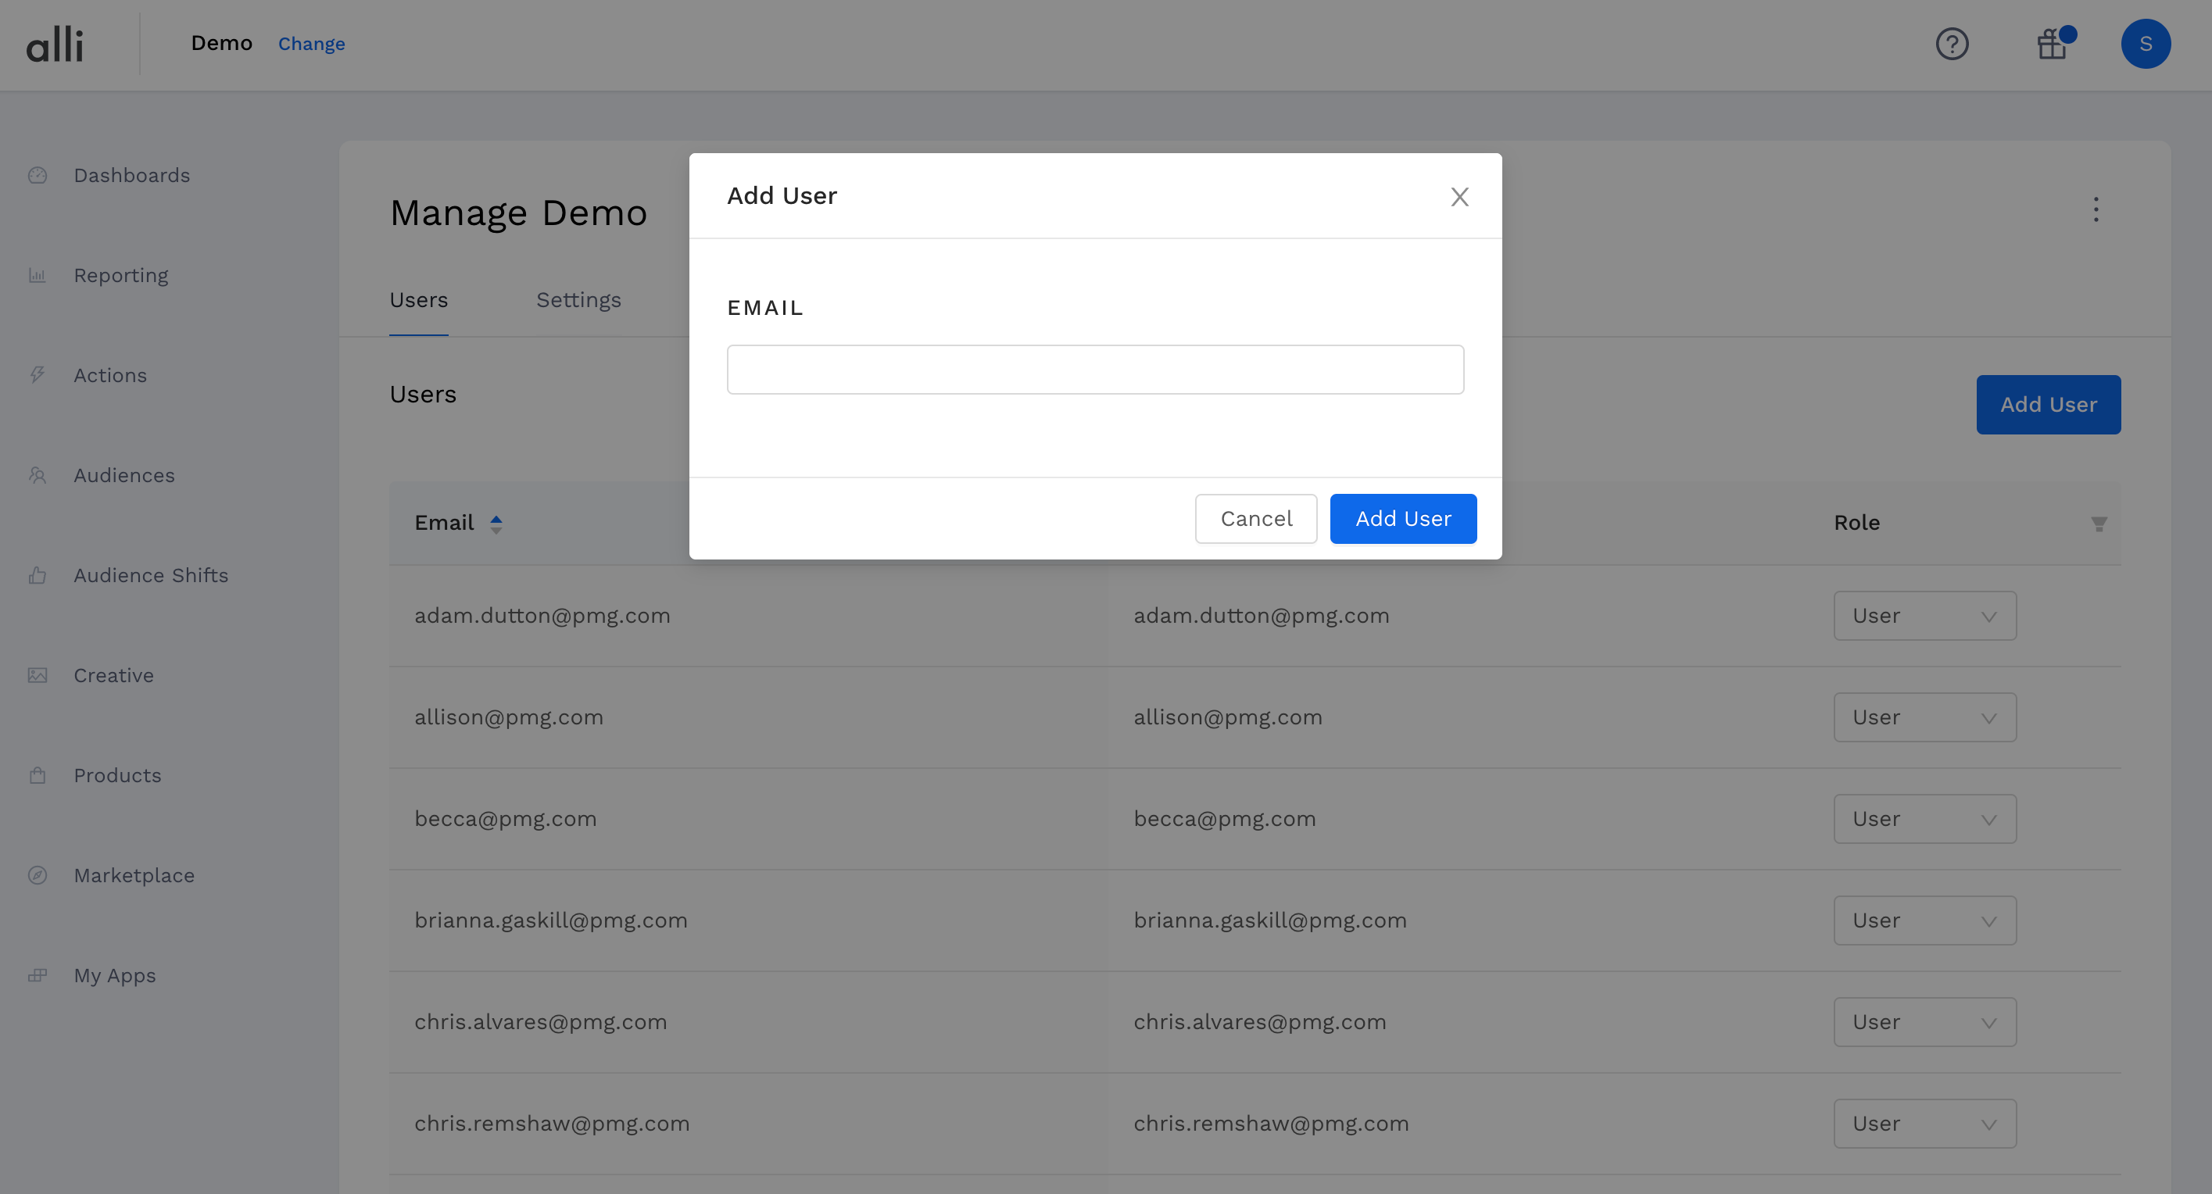2212x1194 pixels.
Task: Close the Add User dialog with X
Action: pos(1459,197)
